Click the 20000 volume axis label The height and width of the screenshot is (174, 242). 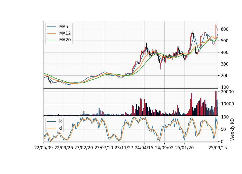[x=227, y=92]
